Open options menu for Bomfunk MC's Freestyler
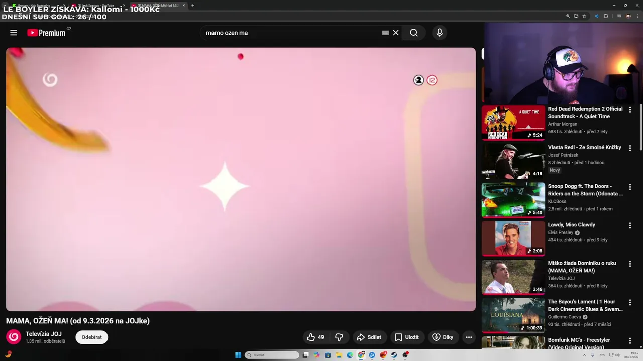 point(630,341)
